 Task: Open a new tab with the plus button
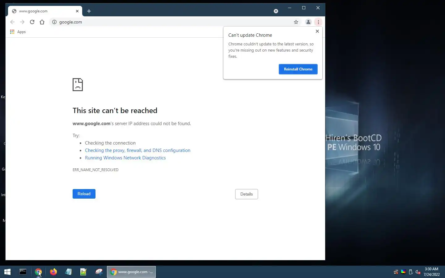(x=89, y=11)
